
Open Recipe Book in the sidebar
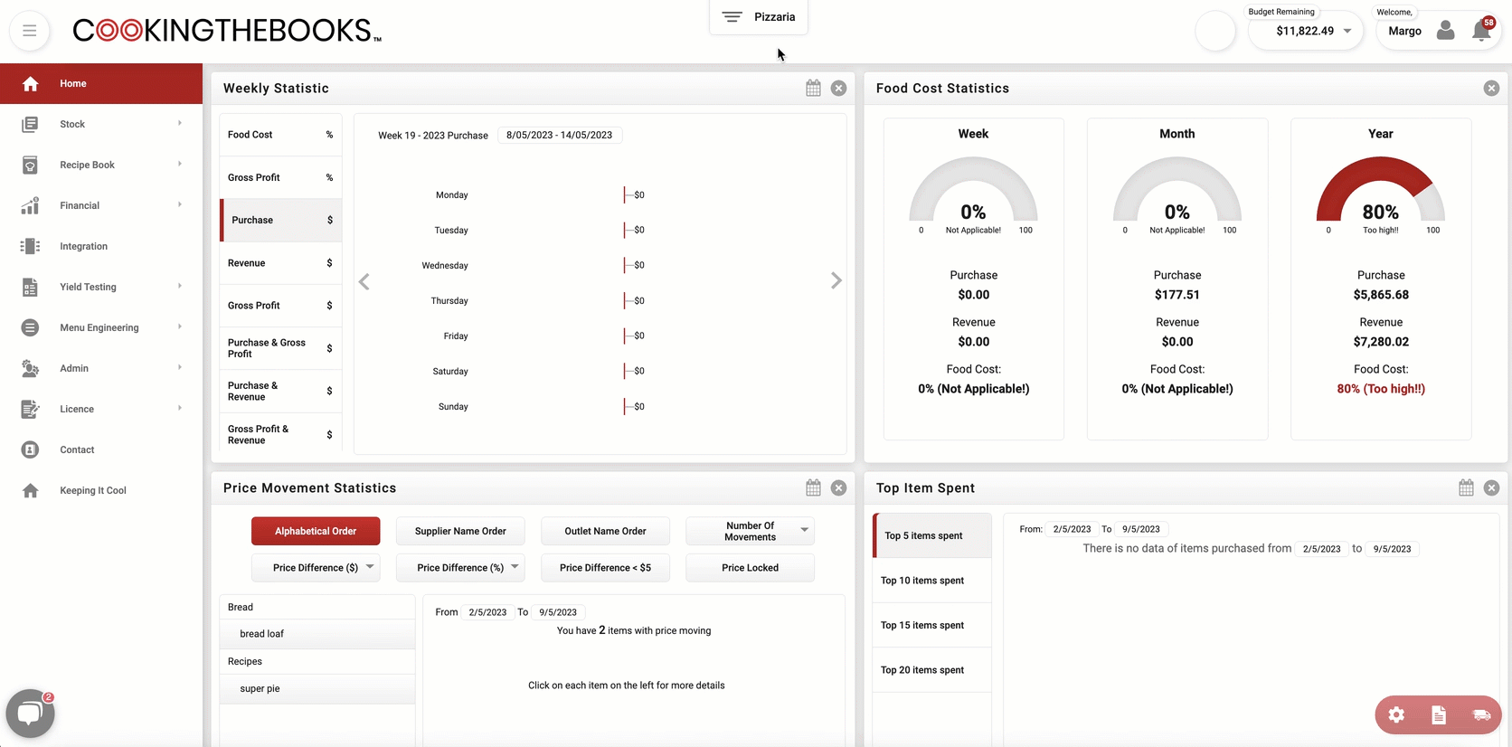pos(101,165)
